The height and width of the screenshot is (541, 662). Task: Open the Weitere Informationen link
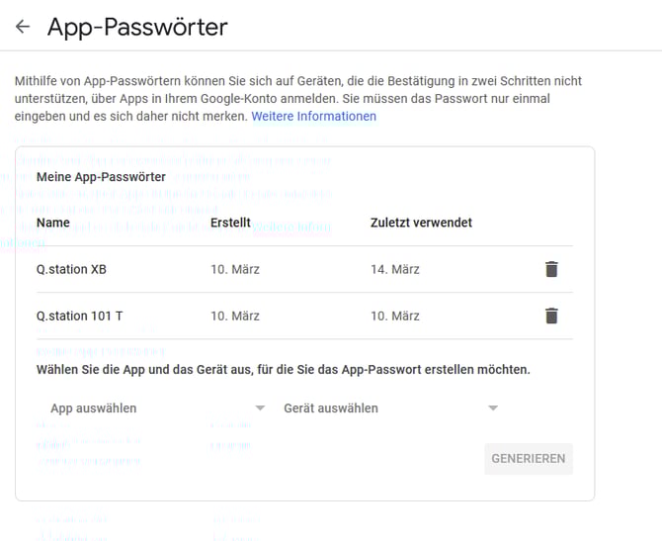(x=313, y=116)
